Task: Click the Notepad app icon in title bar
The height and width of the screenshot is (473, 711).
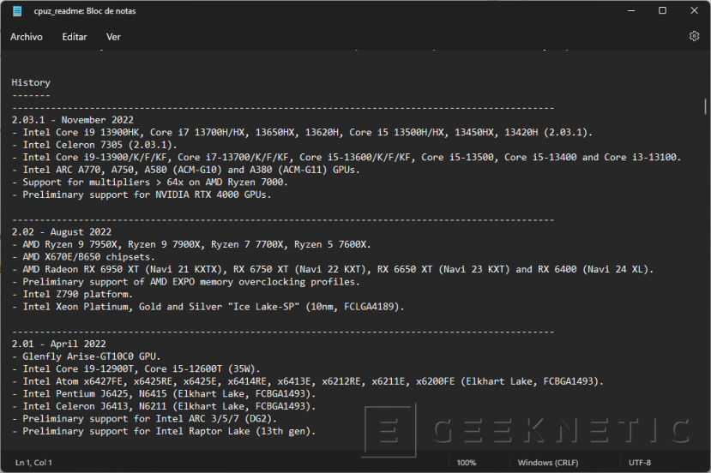Action: point(17,11)
